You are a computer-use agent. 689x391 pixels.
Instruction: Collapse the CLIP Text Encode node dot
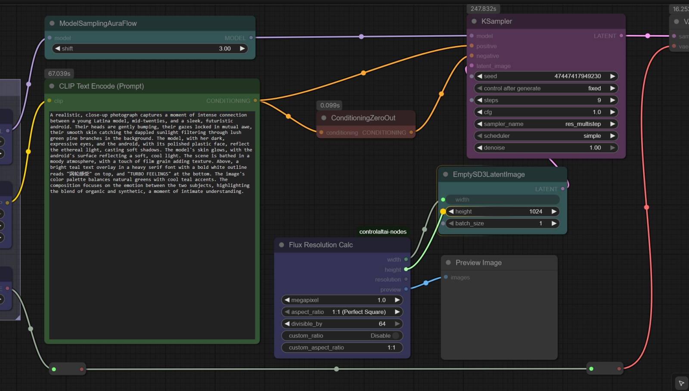coord(52,86)
